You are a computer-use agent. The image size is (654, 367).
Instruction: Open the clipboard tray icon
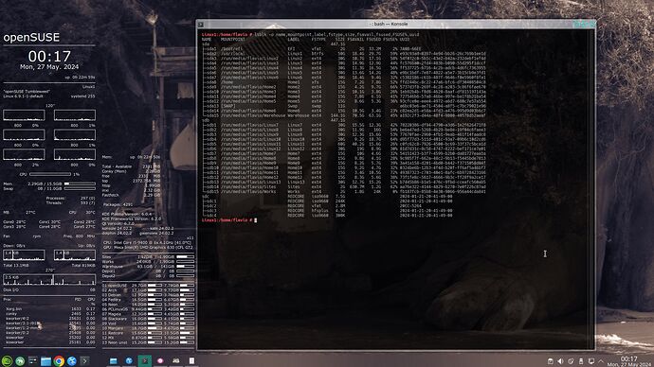coord(550,361)
